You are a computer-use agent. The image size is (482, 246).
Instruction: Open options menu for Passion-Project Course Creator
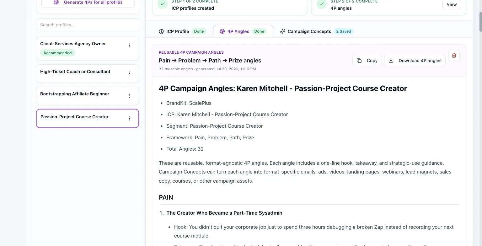click(129, 118)
